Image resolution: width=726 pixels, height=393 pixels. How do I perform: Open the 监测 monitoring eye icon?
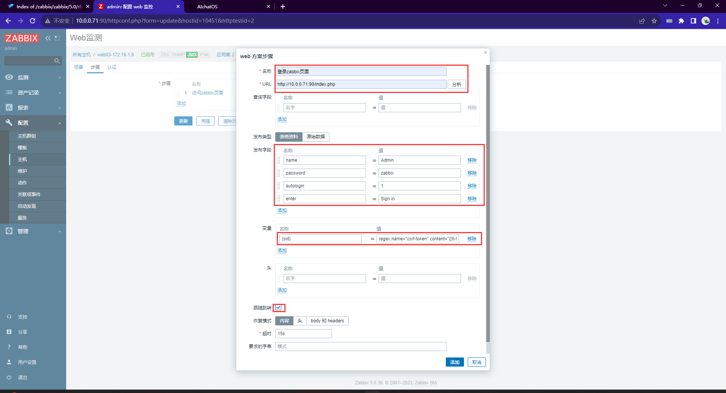[x=9, y=77]
